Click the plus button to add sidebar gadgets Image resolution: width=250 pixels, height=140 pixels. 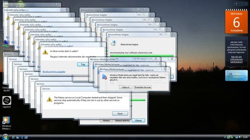pos(236,4)
